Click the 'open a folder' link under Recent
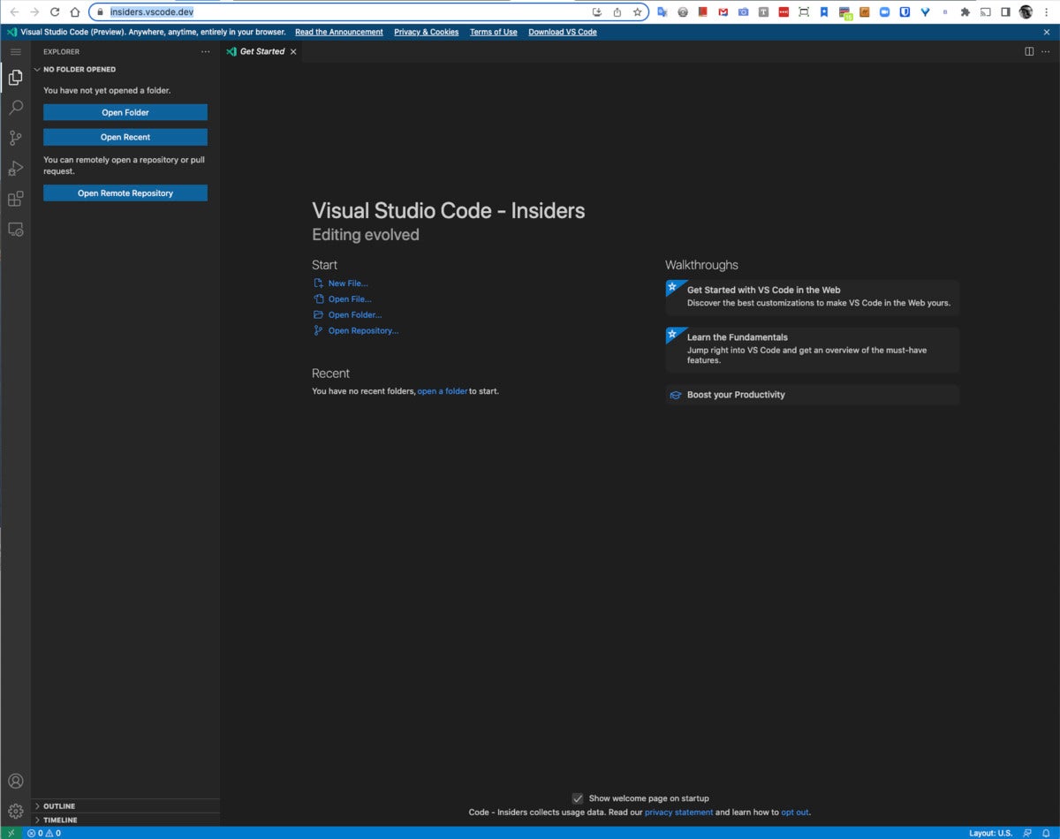Image resolution: width=1060 pixels, height=839 pixels. point(443,391)
